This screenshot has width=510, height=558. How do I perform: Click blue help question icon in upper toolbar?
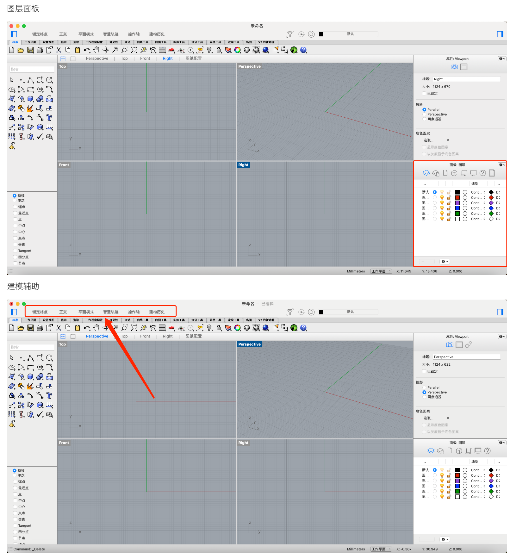[303, 50]
